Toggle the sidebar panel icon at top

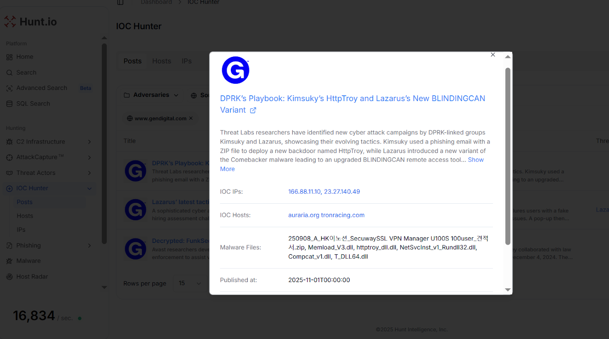(120, 2)
